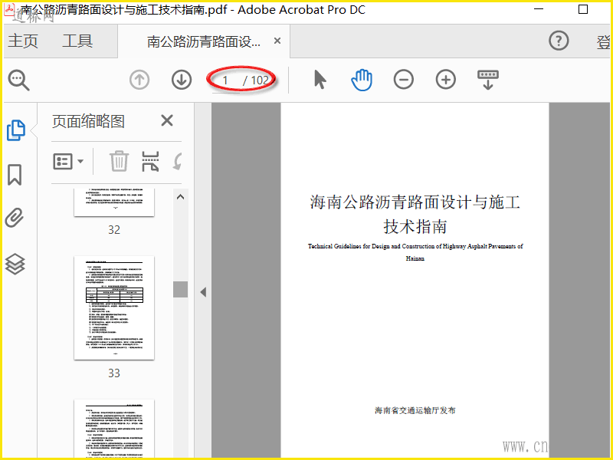Rotate pages with the curved arrow icon
The image size is (613, 460).
coord(178,161)
